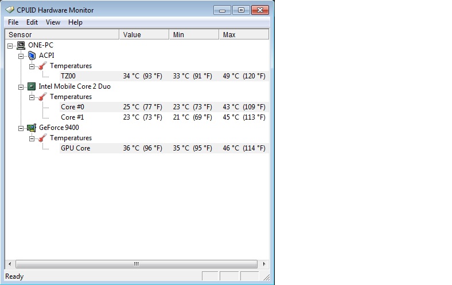The height and width of the screenshot is (285, 452).
Task: Click the thermometer icon under ACPI
Action: point(42,66)
